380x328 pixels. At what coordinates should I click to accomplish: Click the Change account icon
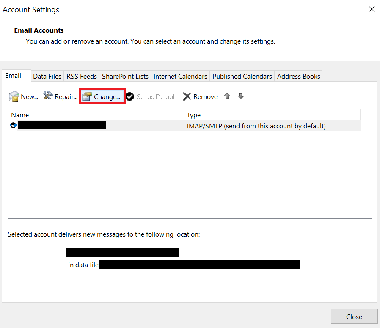click(87, 96)
